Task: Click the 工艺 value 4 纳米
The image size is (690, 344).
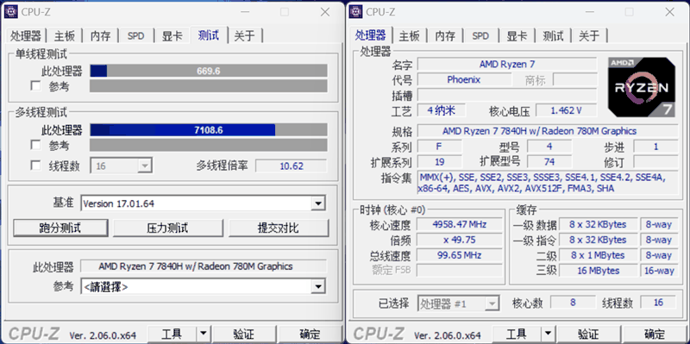Action: click(x=441, y=110)
